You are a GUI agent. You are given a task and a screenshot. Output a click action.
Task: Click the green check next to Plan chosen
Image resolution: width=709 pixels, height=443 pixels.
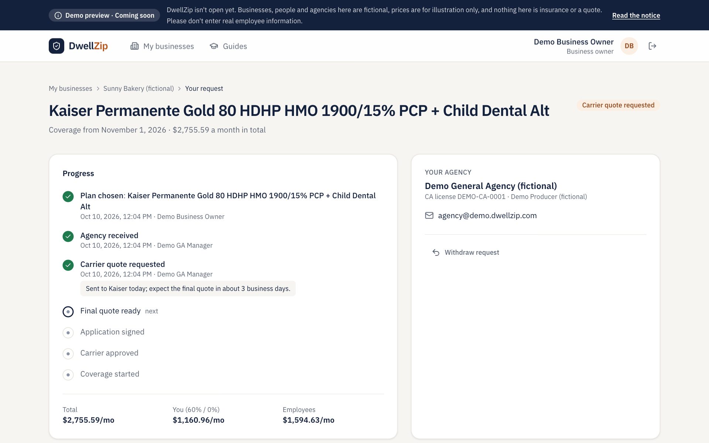[68, 196]
